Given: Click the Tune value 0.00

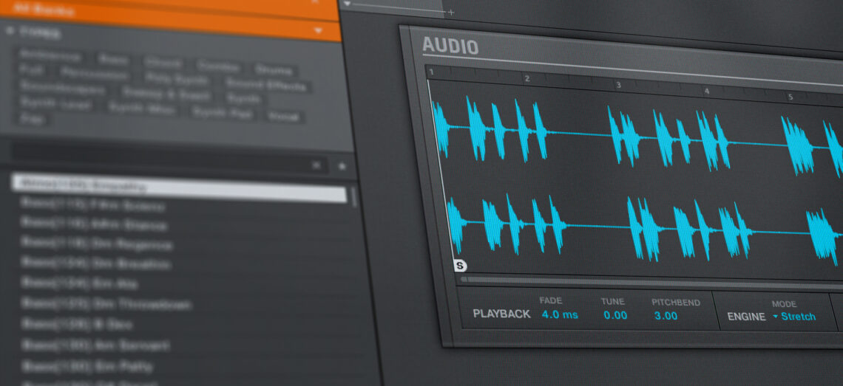Looking at the screenshot, I should click(615, 315).
